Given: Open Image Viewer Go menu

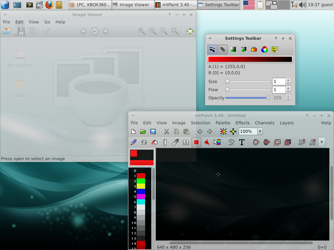Looking at the screenshot, I should click(47, 22).
